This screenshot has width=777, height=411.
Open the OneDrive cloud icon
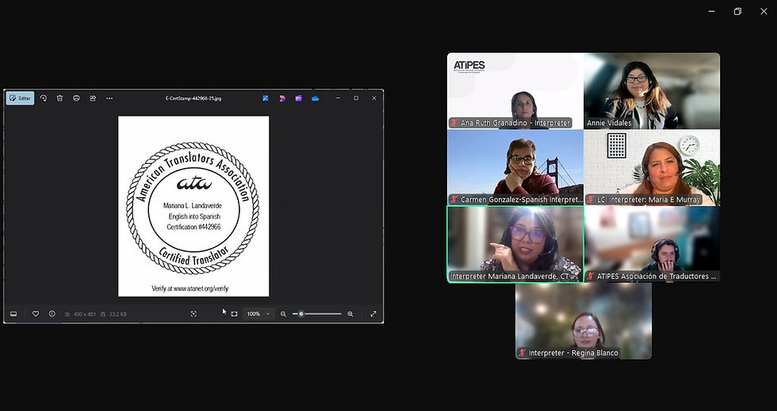click(316, 98)
